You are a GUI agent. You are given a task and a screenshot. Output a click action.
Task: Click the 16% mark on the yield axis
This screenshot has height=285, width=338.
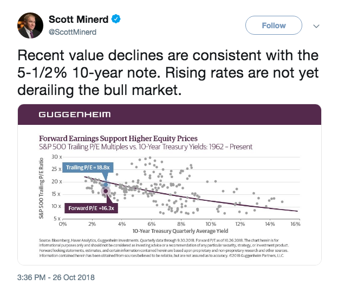tap(295, 224)
